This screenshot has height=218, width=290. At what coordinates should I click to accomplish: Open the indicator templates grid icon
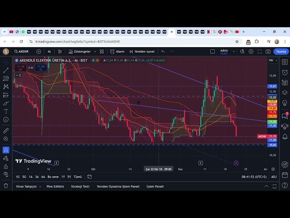click(x=101, y=51)
